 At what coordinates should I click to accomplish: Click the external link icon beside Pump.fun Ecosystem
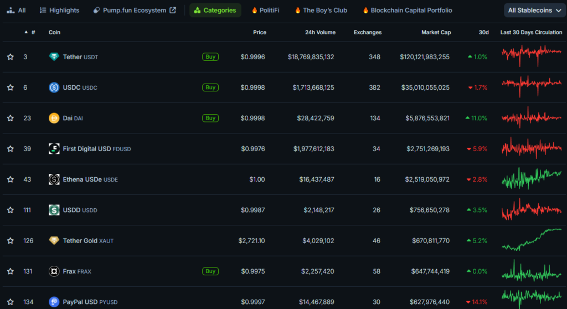click(173, 10)
